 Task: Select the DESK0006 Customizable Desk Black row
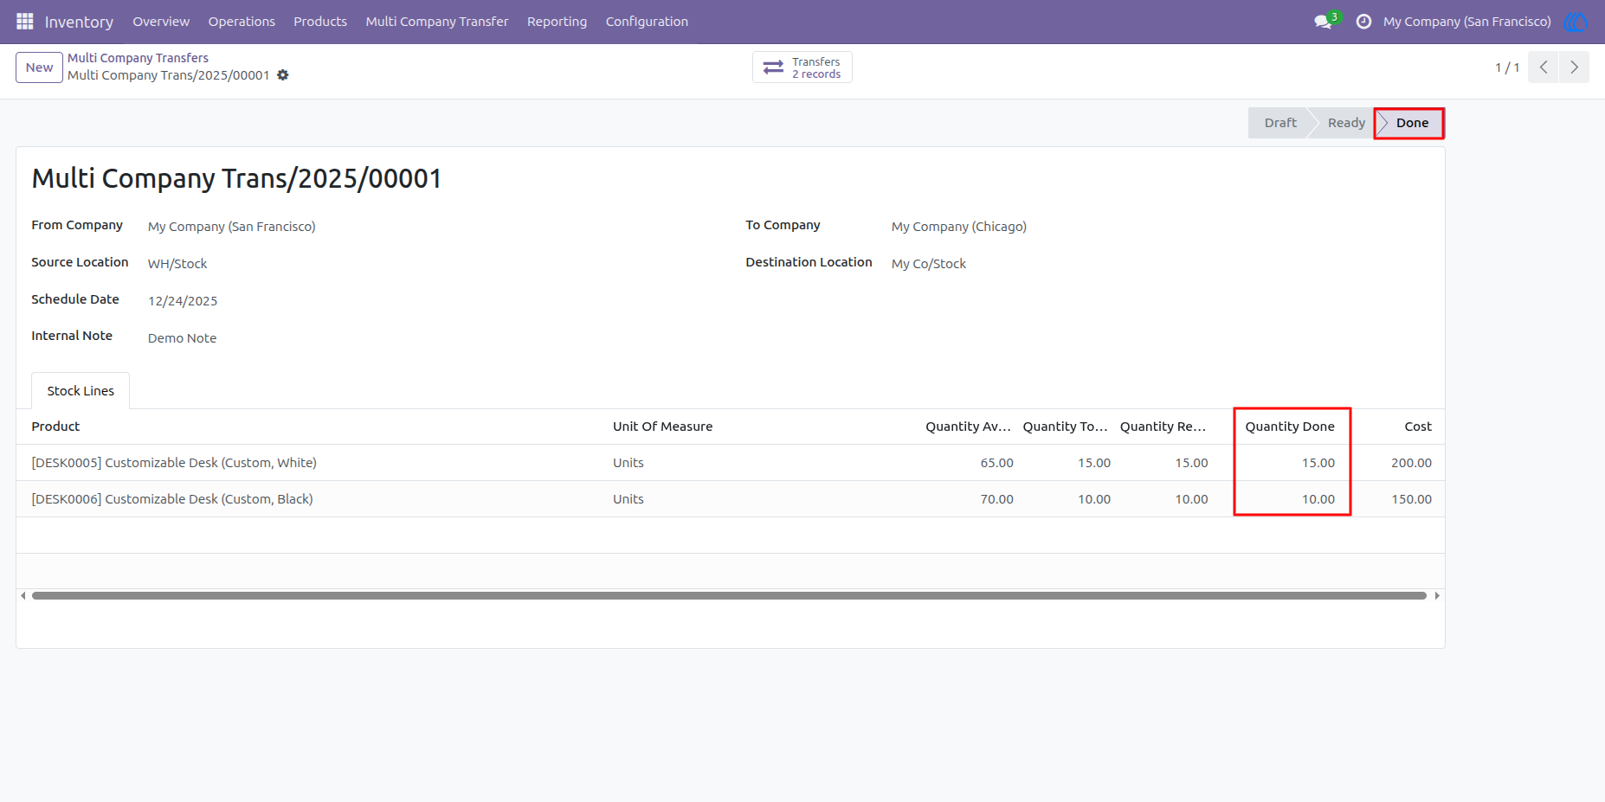coord(731,499)
